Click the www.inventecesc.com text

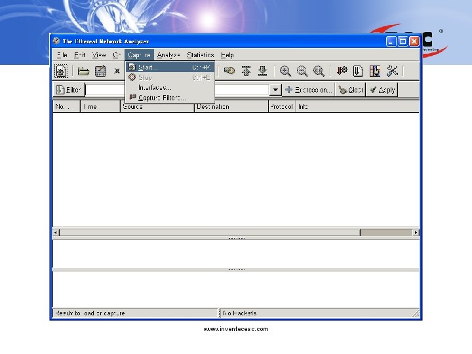click(236, 328)
